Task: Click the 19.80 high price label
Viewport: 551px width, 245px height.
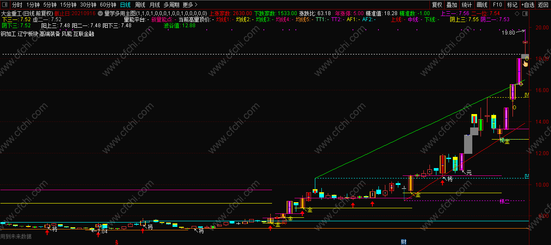Action: [509, 32]
